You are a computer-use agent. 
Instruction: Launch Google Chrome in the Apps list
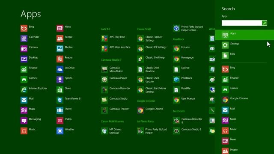(x=150, y=110)
